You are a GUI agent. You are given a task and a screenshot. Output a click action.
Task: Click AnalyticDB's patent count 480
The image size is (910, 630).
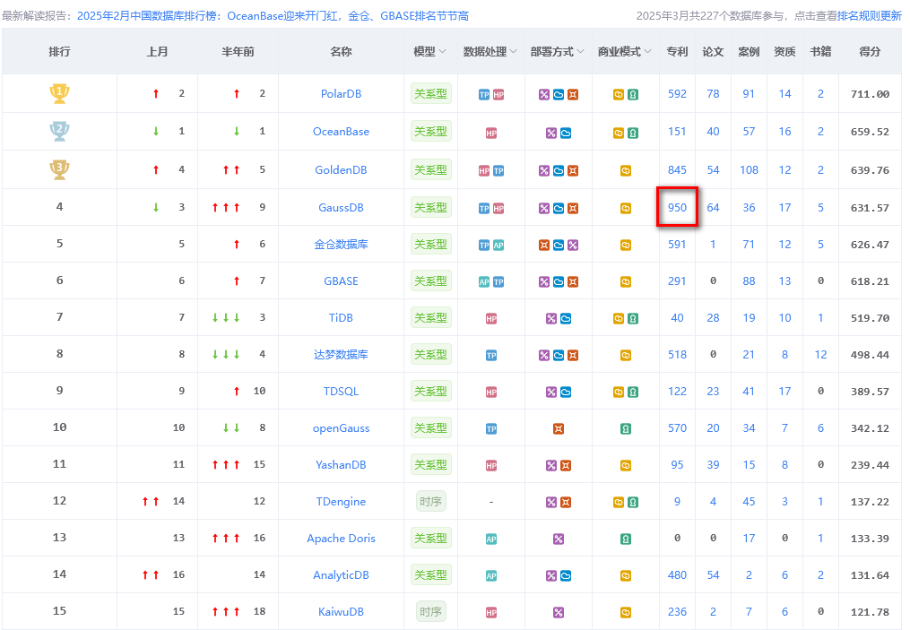677,574
